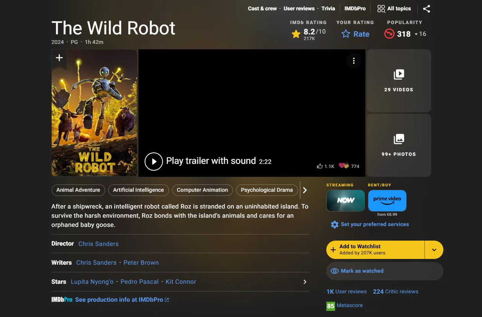Open the 99+ Photos gallery icon
Image resolution: width=482 pixels, height=317 pixels.
[398, 139]
